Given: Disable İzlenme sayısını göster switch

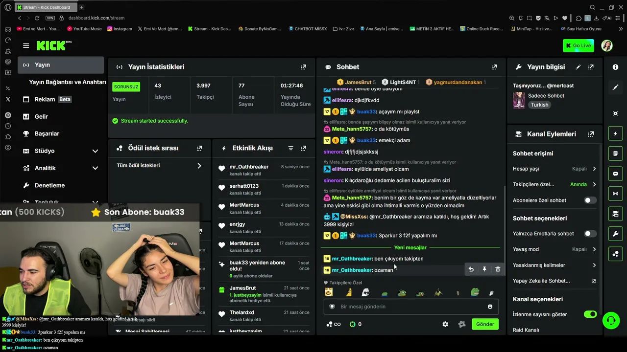Looking at the screenshot, I should tap(590, 314).
